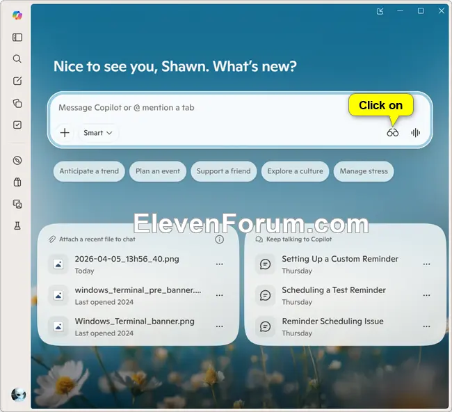Click image icon beside 2026-04-05_13h56_40.png
The image size is (452, 412).
[58, 264]
